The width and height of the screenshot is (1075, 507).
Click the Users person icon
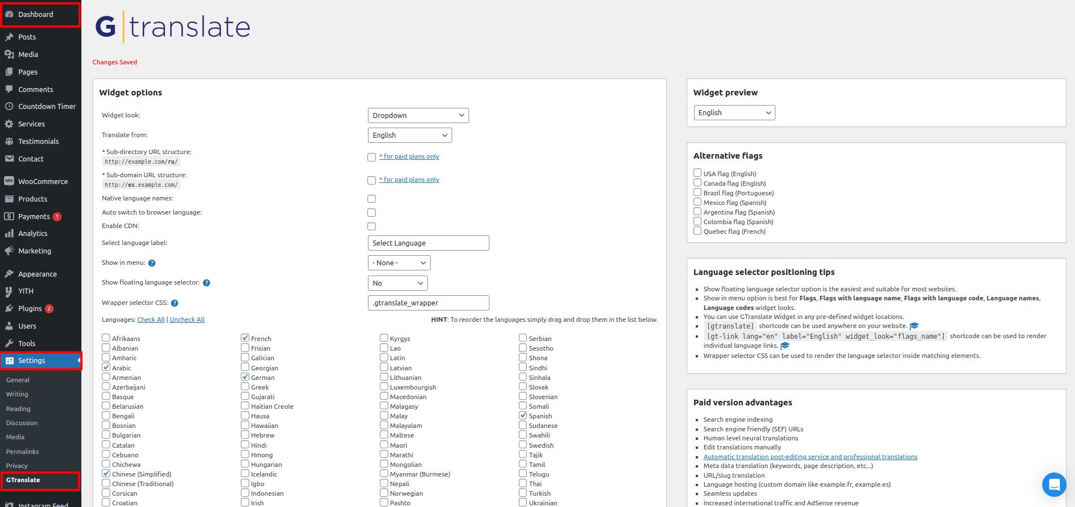tap(9, 326)
